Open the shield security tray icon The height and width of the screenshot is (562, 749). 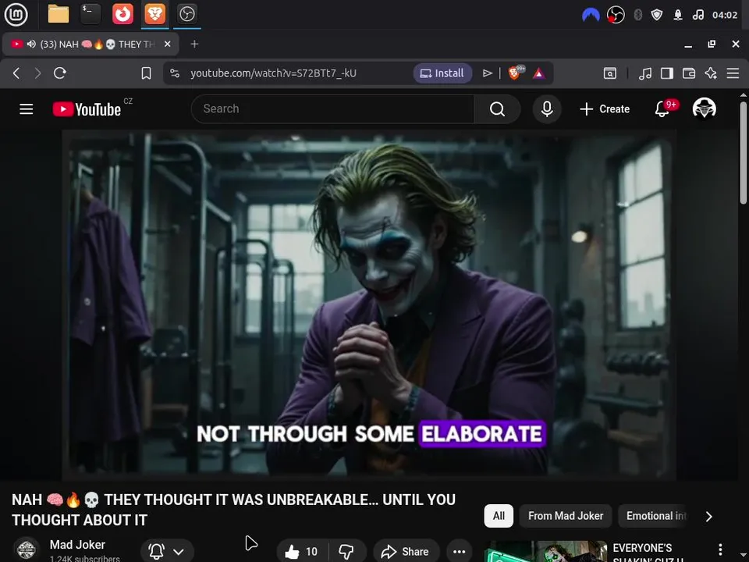[x=657, y=15]
